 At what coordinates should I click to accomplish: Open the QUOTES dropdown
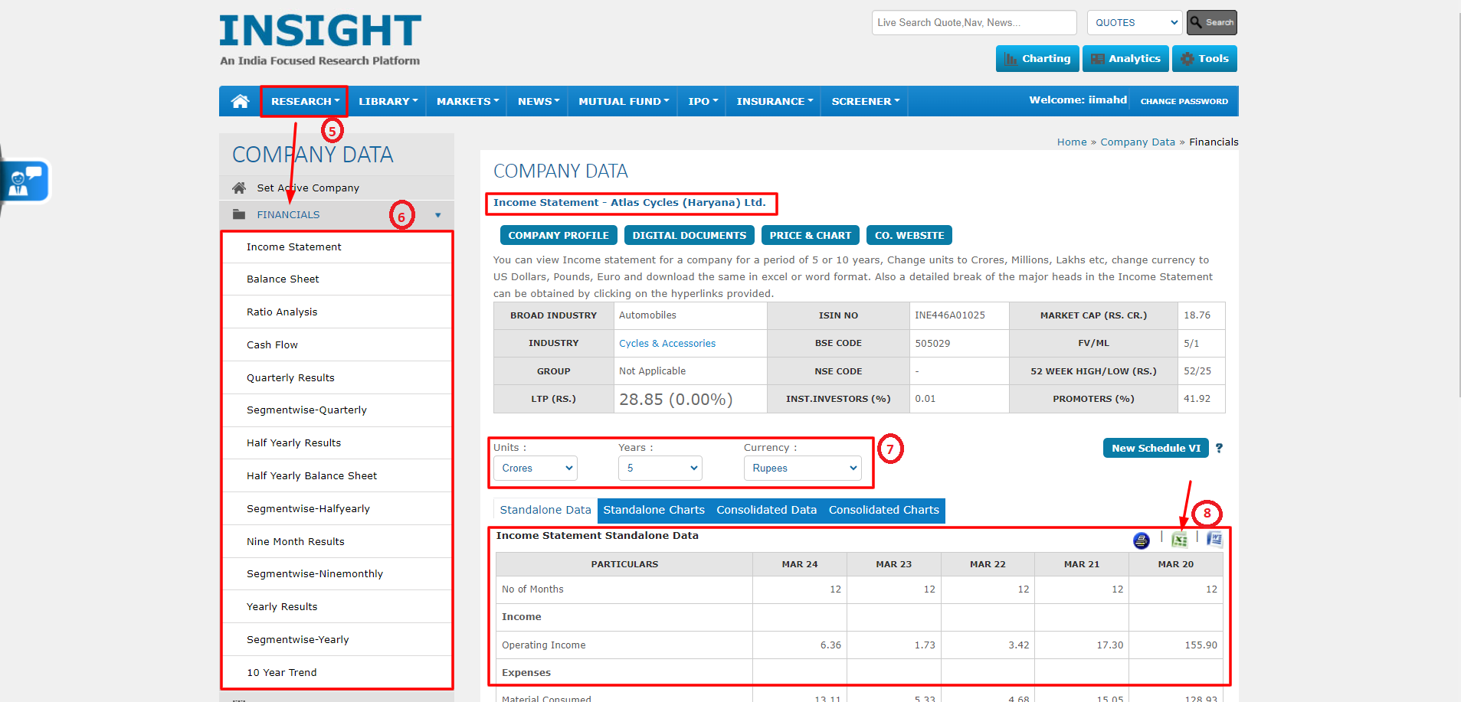pos(1135,23)
